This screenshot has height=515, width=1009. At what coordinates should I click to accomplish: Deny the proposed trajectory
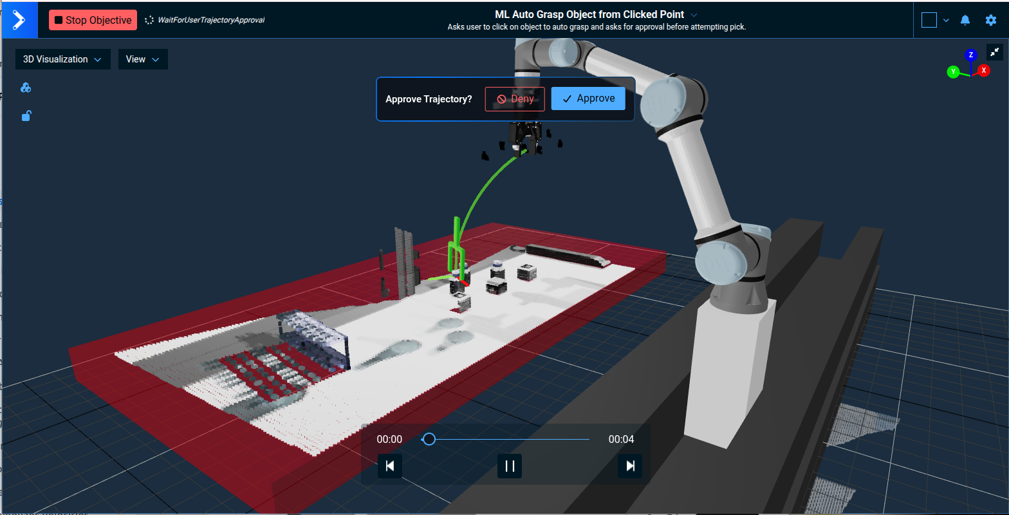click(515, 99)
